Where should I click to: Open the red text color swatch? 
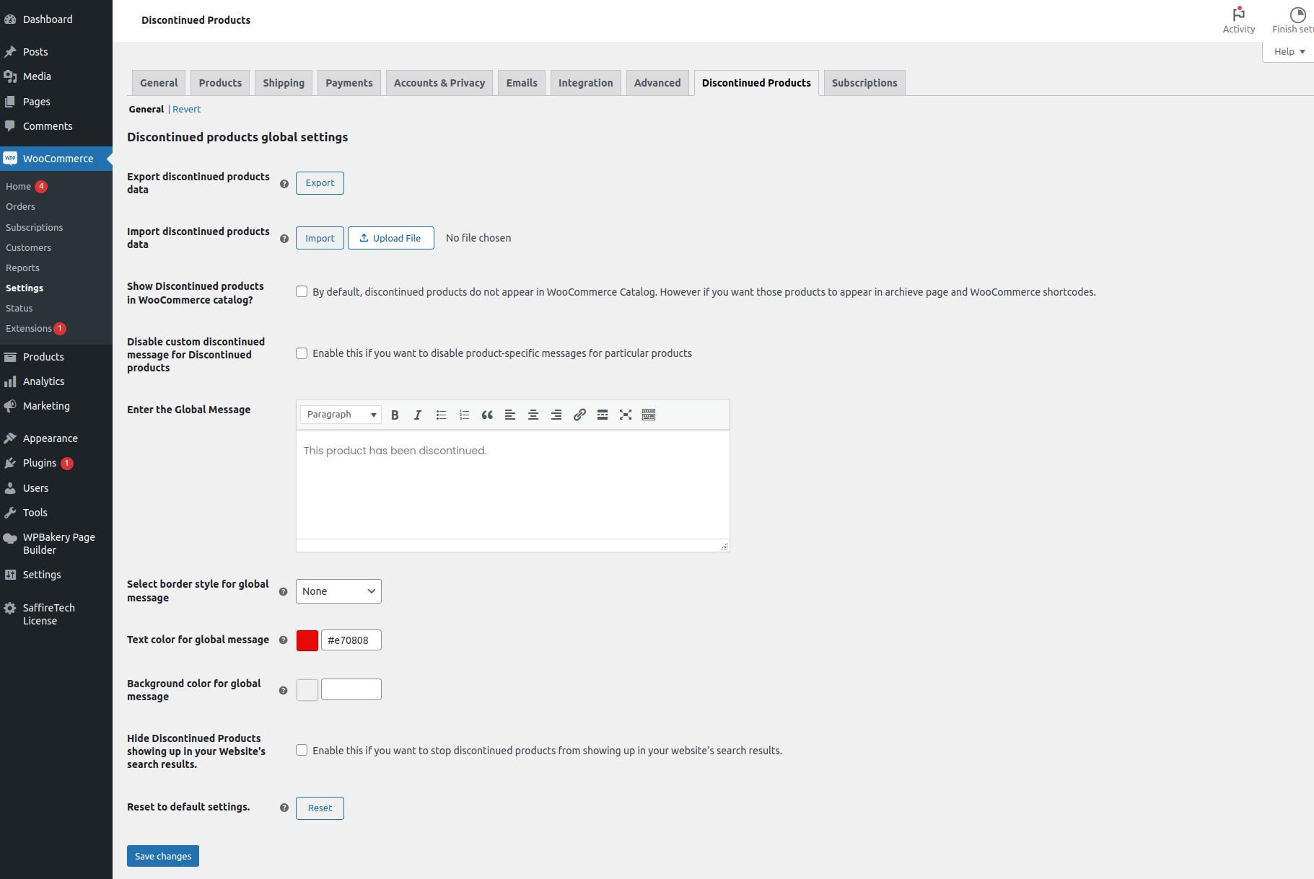(x=307, y=640)
